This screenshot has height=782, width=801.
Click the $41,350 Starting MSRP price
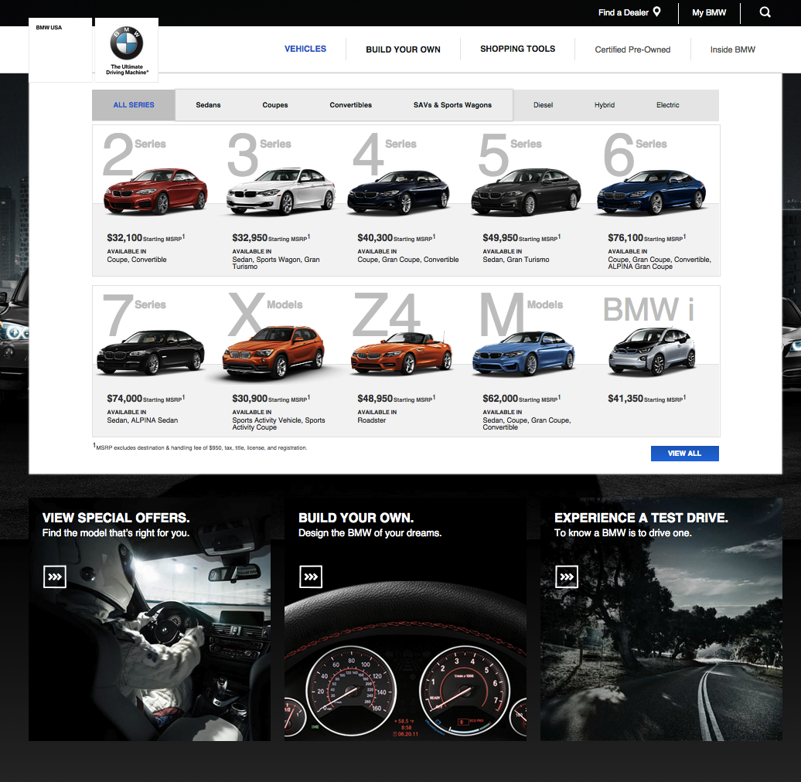click(x=646, y=399)
